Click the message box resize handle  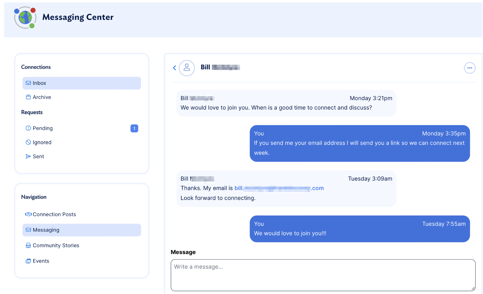point(473,289)
